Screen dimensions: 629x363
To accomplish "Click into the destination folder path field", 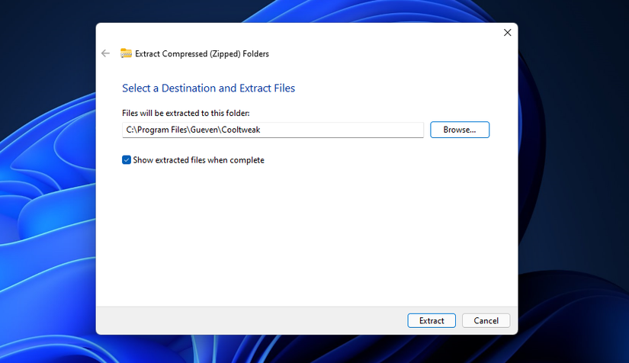I will tap(273, 130).
